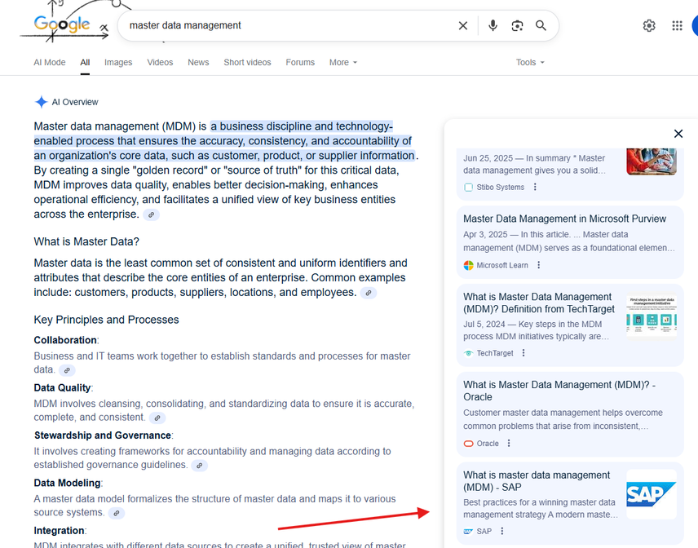This screenshot has width=698, height=548.
Task: Switch to the Images tab
Action: 118,62
